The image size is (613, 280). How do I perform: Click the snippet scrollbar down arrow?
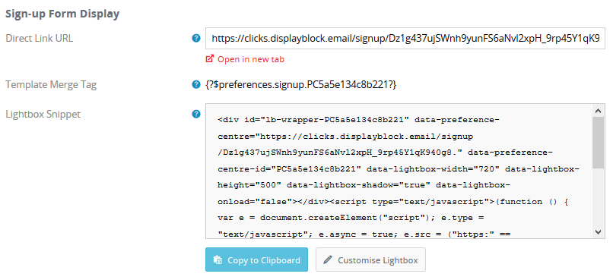(598, 231)
